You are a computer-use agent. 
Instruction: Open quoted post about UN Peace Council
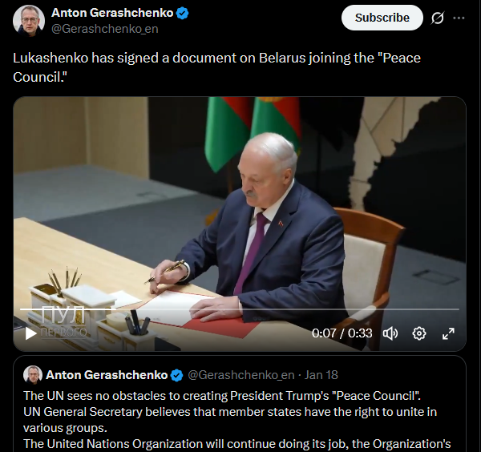click(240, 404)
